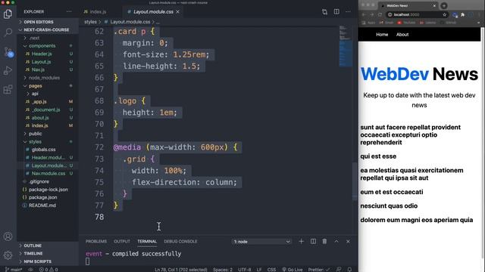Open the Explorer view in activity bar
This screenshot has height=272, width=485.
pos(8,14)
